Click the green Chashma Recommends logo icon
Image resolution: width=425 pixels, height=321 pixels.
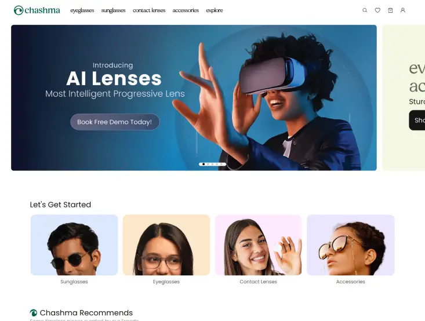tap(33, 313)
